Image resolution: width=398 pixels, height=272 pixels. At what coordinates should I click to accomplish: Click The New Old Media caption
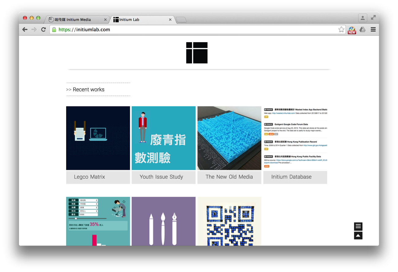pyautogui.click(x=229, y=177)
